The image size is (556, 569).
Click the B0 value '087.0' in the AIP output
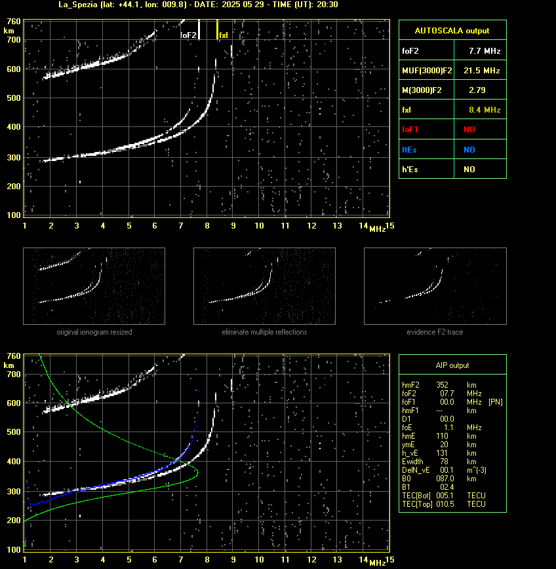coord(445,479)
